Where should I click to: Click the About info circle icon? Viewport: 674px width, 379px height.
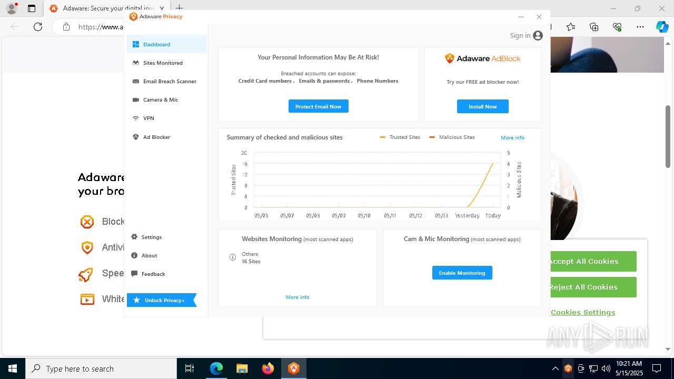tap(134, 255)
